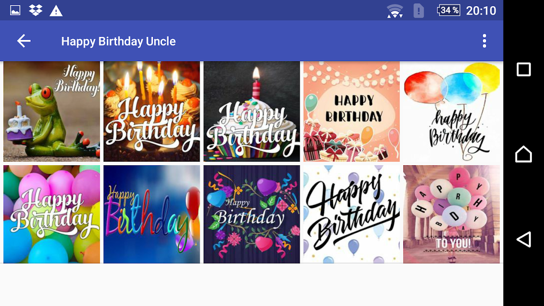The height and width of the screenshot is (306, 544).
Task: Select the black brush script birthday card
Action: point(352,214)
